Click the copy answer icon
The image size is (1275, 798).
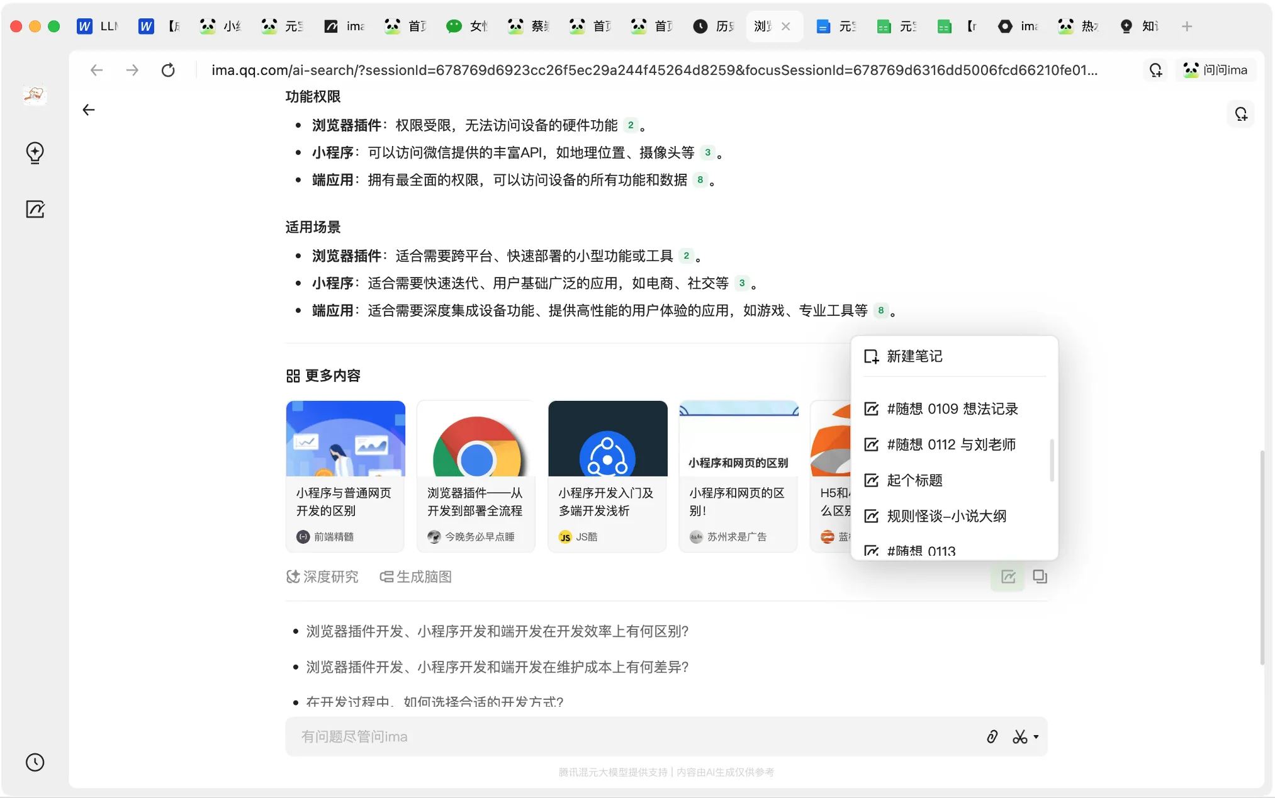tap(1040, 576)
